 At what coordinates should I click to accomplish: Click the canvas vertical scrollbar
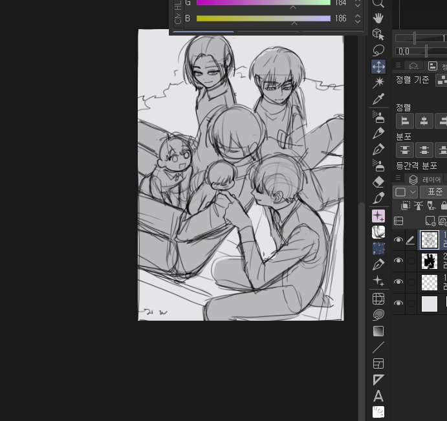362,310
